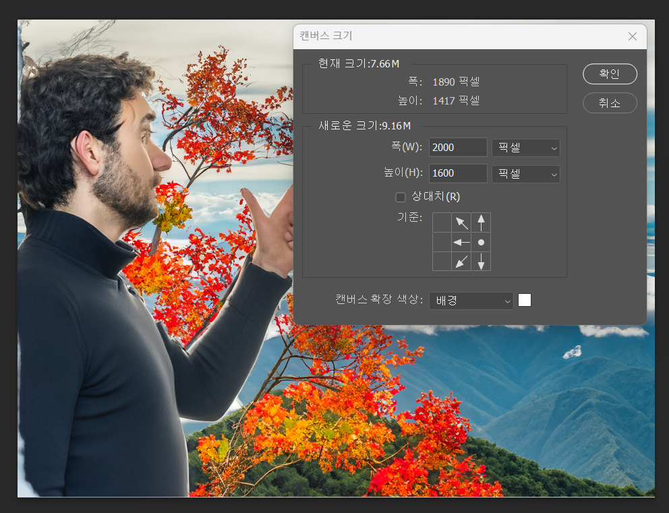The height and width of the screenshot is (513, 669).
Task: Click the 새로운 크기:9.16M label
Action: [365, 126]
